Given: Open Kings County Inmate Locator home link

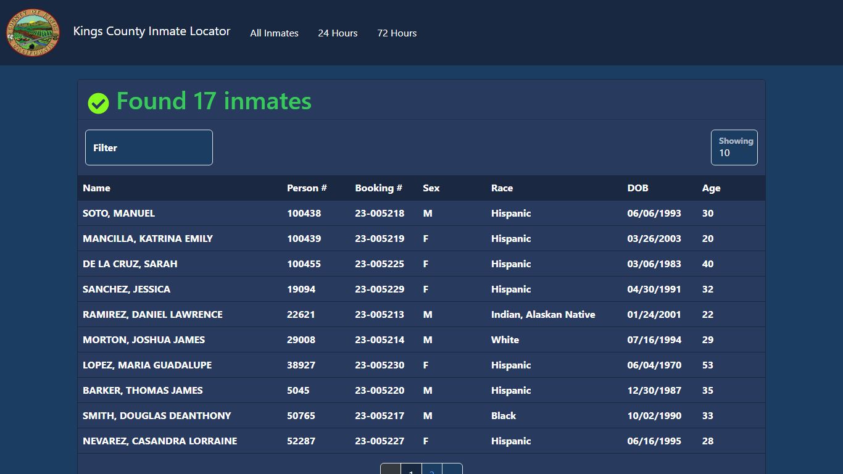Looking at the screenshot, I should (152, 31).
